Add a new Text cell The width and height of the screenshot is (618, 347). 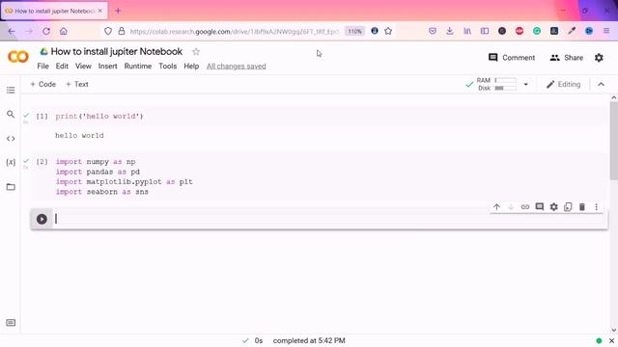pos(77,84)
